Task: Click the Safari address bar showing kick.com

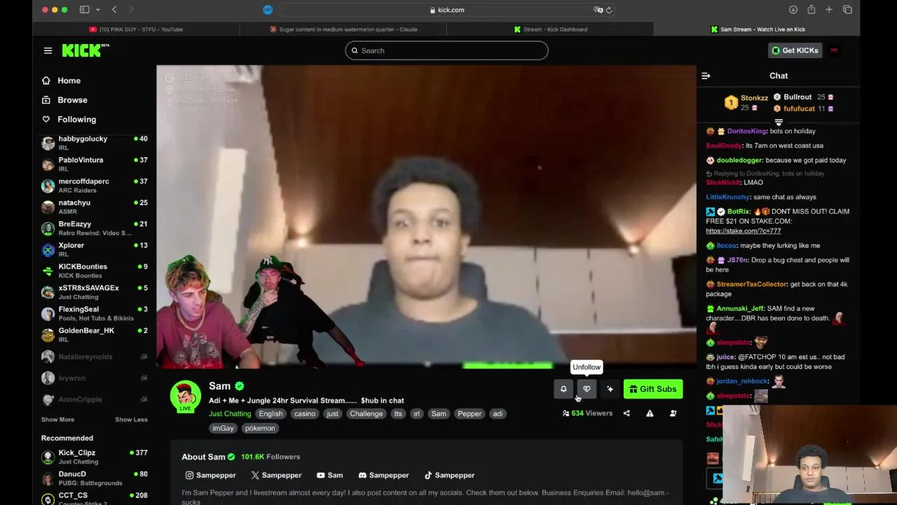Action: coord(446,10)
